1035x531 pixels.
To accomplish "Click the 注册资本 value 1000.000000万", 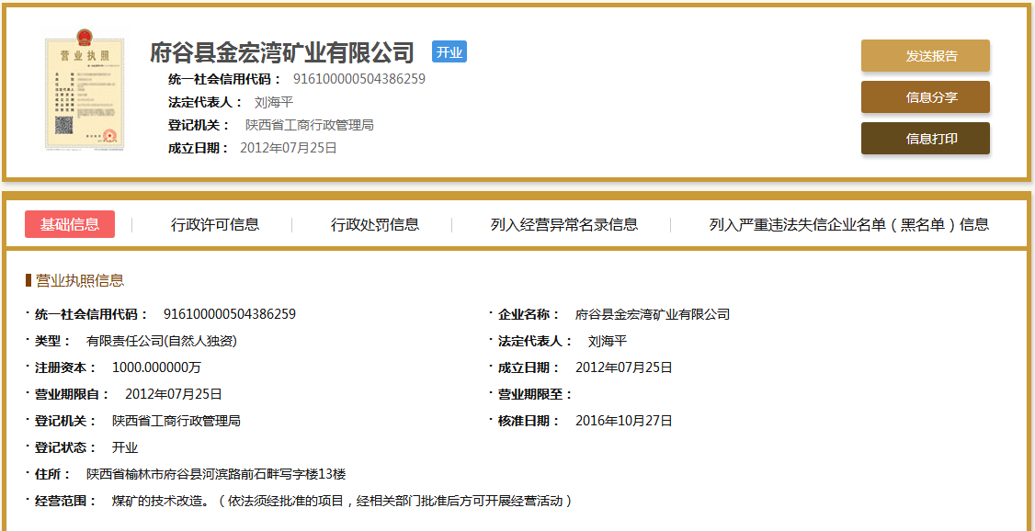I will 156,367.
